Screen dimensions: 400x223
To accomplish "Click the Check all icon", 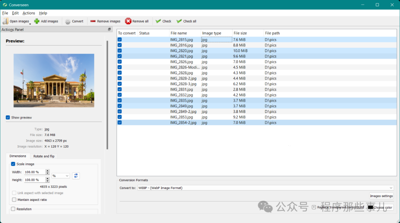I will click(x=179, y=21).
